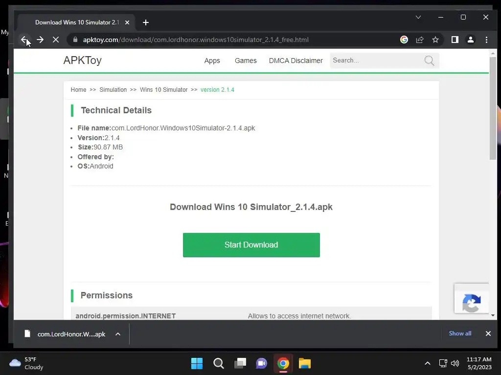Open a new tab with plus button
Viewport: 501px width, 375px height.
click(x=146, y=22)
